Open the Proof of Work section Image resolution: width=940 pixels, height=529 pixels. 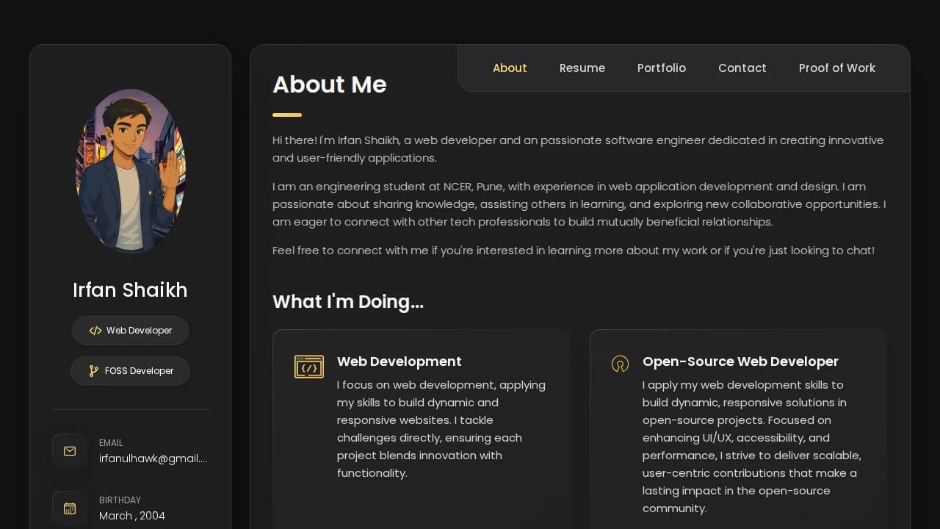[837, 68]
